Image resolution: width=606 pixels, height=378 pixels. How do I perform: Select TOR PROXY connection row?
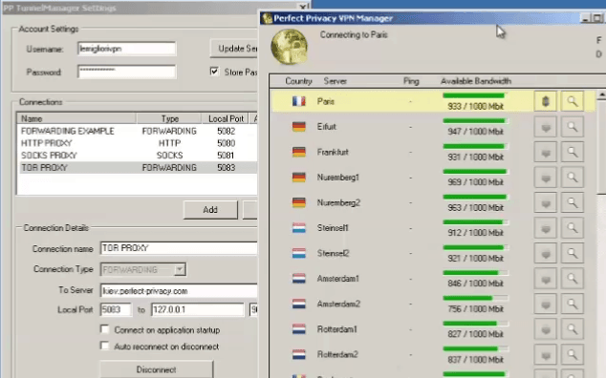(x=138, y=168)
